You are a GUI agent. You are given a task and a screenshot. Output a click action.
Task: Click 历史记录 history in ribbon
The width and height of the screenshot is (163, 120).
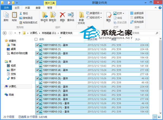120,23
